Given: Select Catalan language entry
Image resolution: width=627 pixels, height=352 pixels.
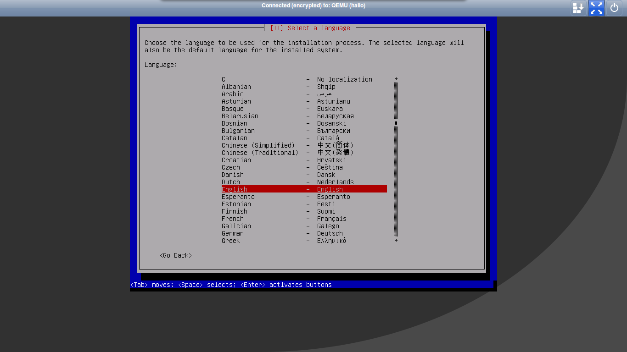Looking at the screenshot, I should click(304, 138).
